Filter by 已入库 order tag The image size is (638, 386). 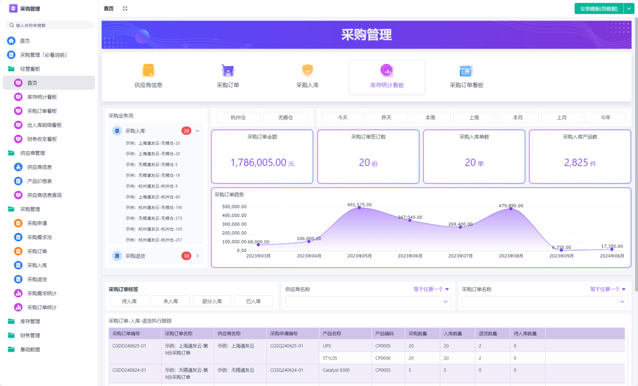pos(254,301)
